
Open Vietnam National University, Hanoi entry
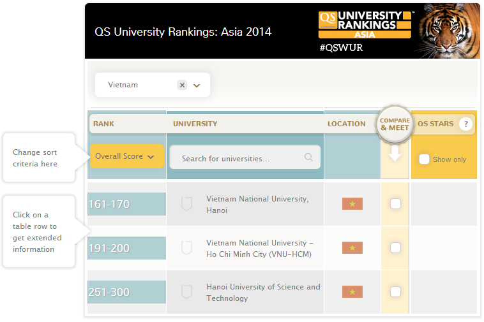tap(257, 204)
